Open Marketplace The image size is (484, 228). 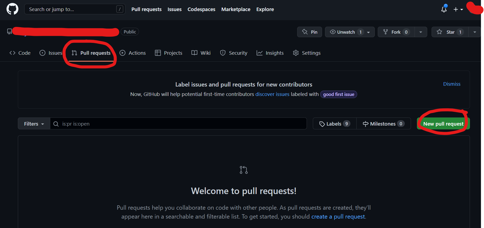[x=236, y=9]
